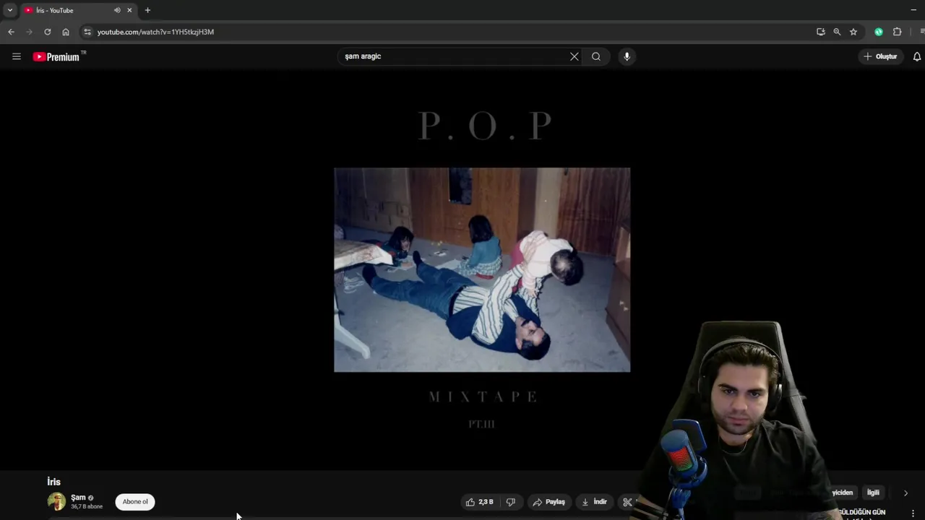View site information icon in address bar
The image size is (925, 520).
[87, 32]
